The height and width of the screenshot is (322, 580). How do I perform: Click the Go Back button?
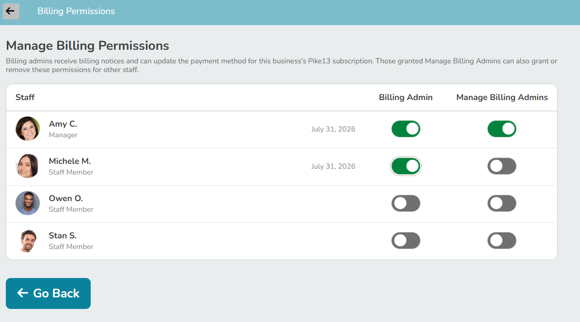(x=48, y=293)
